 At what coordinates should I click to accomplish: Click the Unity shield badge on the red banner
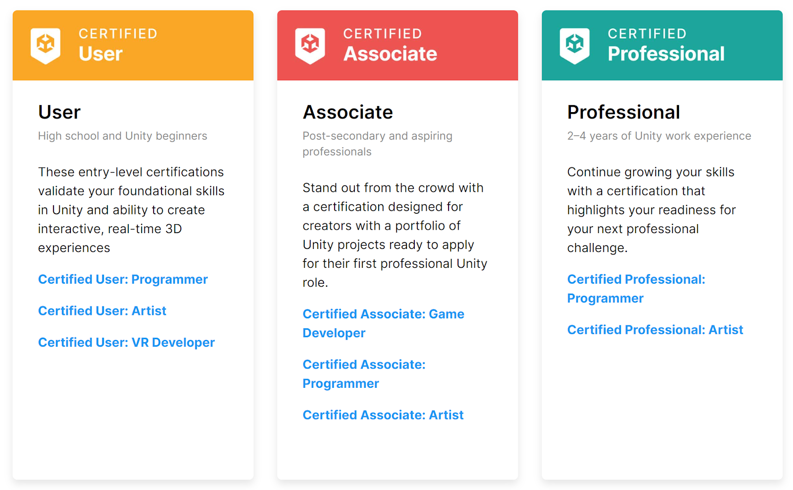[x=310, y=46]
